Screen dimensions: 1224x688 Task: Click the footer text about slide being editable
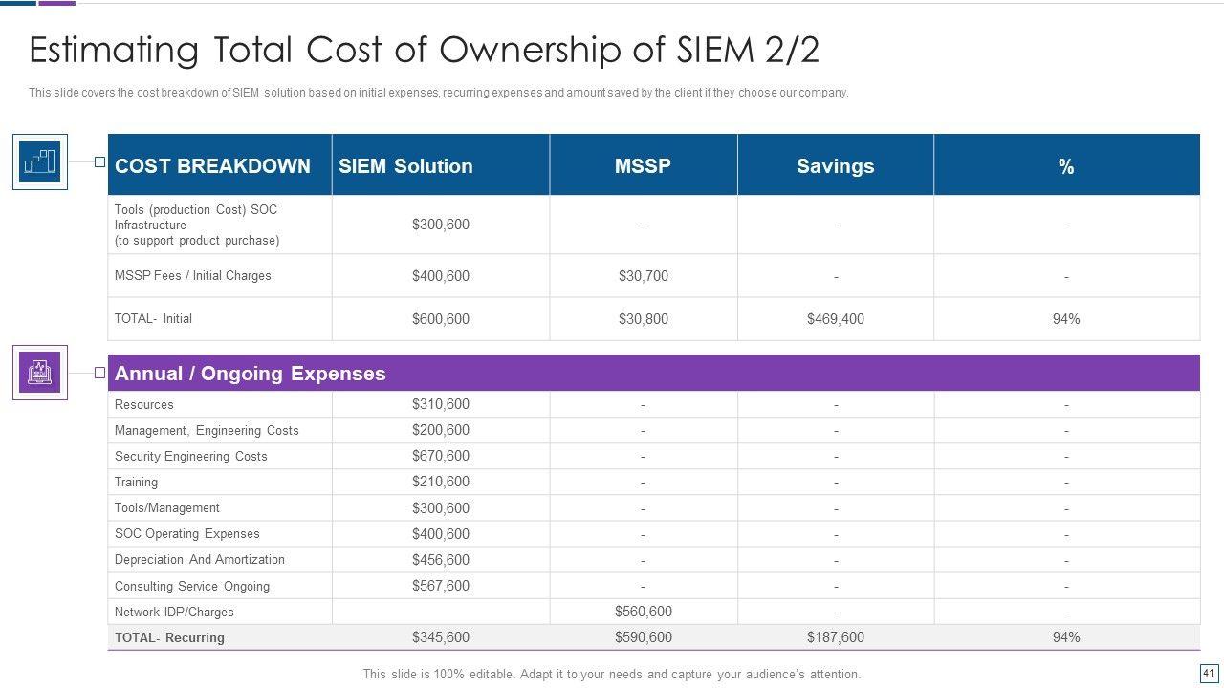[612, 674]
